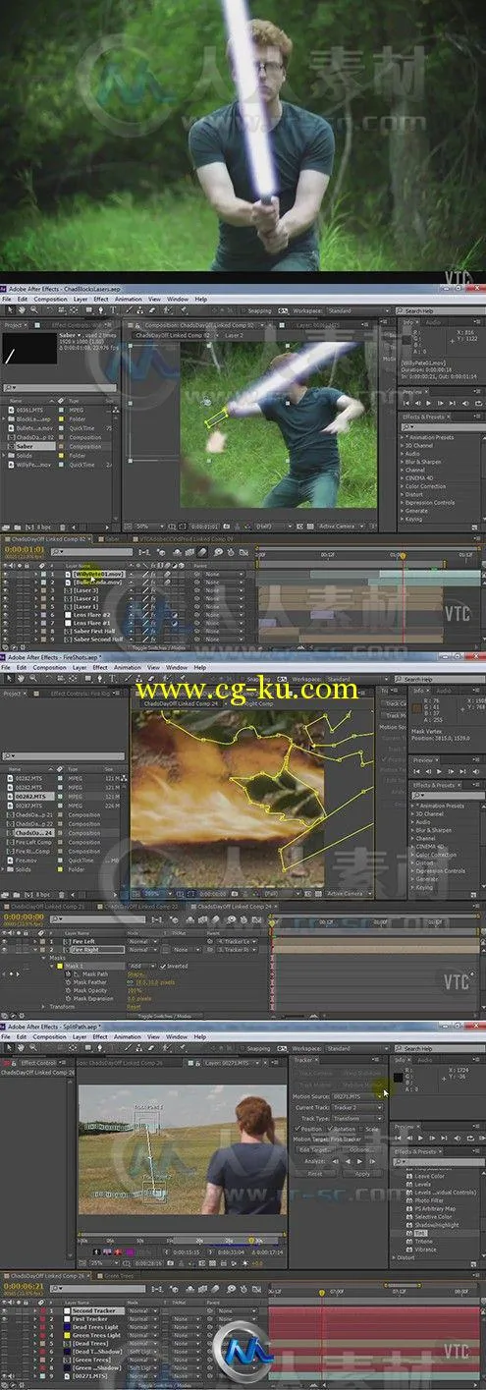Click the Options... button in Tracker panel
This screenshot has width=486, height=1390.
click(x=359, y=1150)
